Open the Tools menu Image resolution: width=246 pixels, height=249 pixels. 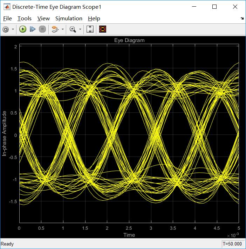click(x=25, y=19)
